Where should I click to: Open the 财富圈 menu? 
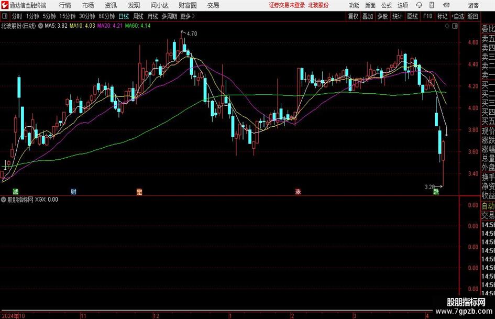(188, 5)
